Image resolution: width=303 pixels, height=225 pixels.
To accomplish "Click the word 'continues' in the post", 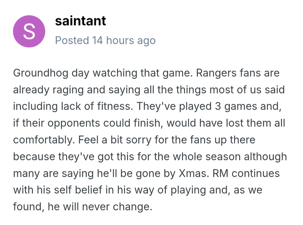I will pyautogui.click(x=256, y=173).
